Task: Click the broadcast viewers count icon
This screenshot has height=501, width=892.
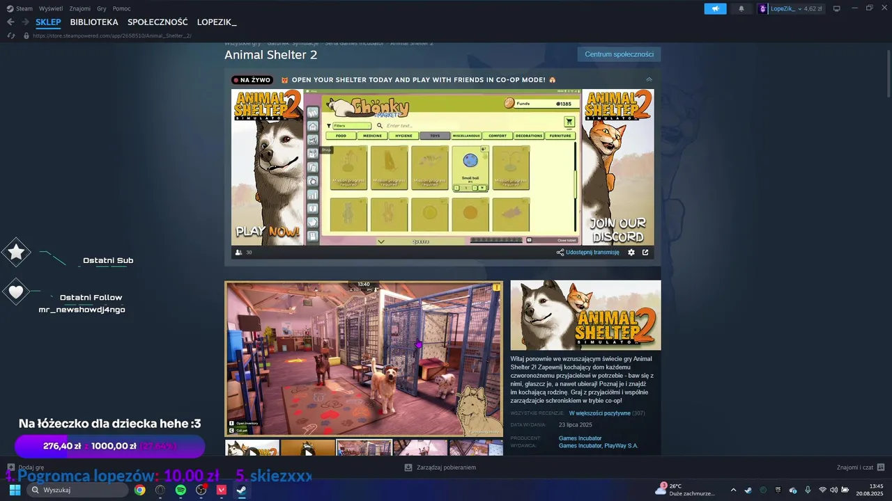Action: [239, 253]
